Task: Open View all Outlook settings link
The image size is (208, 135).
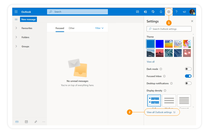Action: [159, 112]
